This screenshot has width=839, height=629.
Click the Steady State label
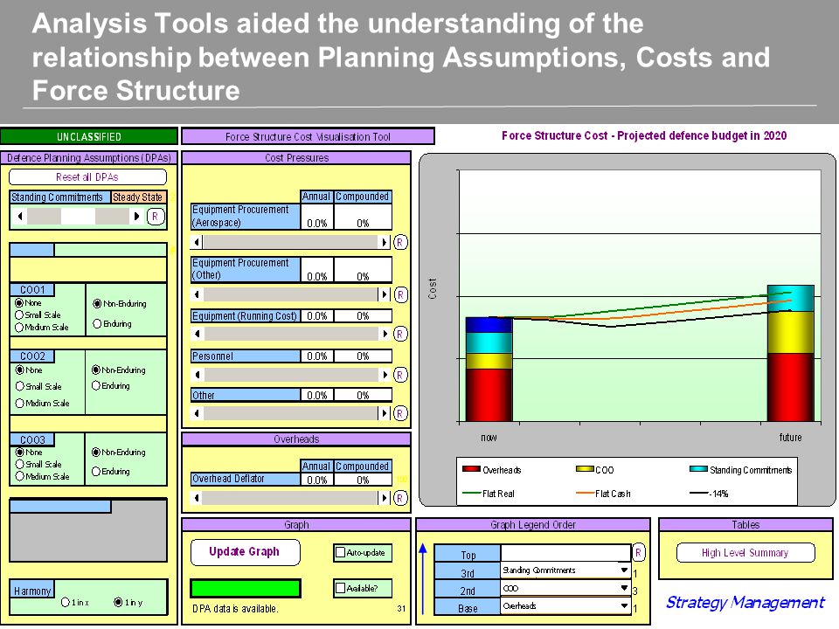coord(138,197)
